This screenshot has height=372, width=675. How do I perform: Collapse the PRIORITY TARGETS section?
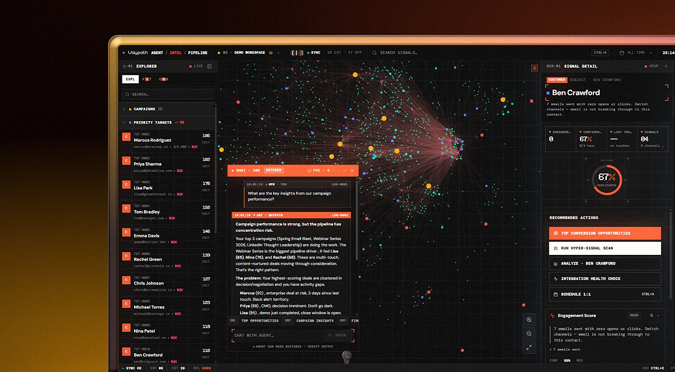click(125, 122)
